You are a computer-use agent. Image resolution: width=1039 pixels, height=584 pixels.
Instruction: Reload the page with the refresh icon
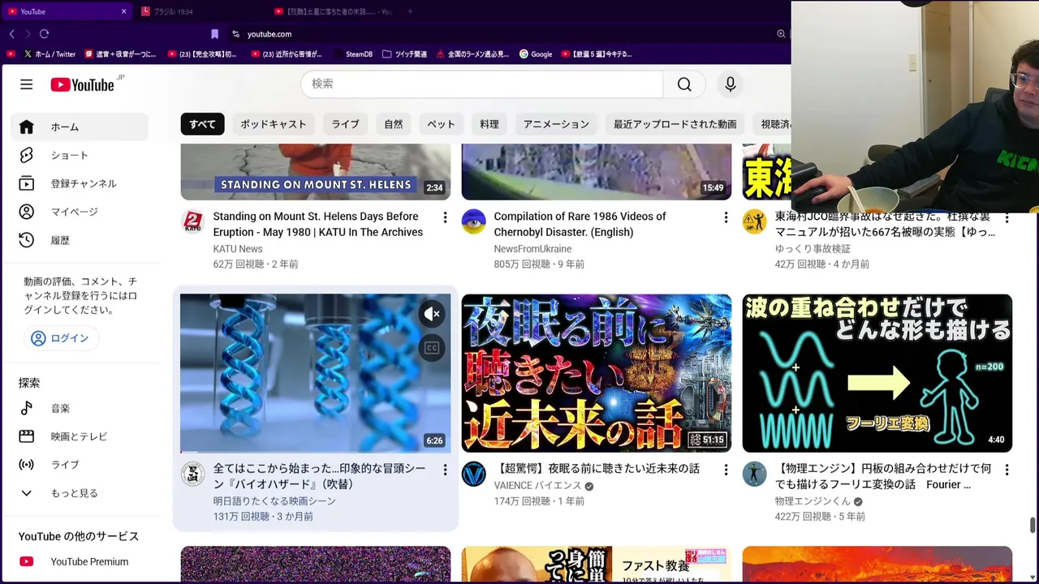pos(44,34)
